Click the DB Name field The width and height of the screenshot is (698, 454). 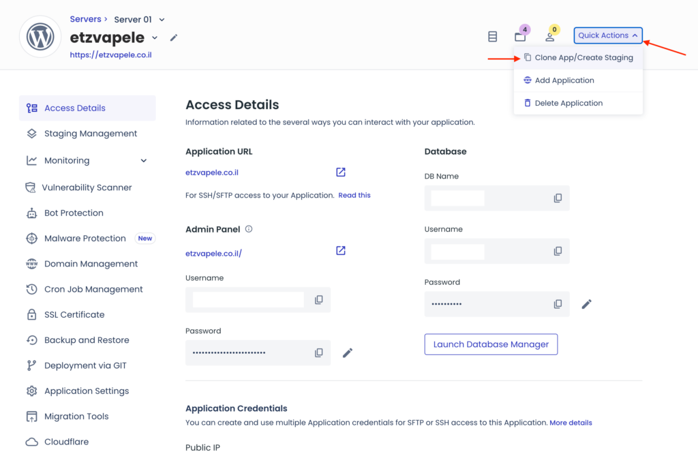tap(497, 198)
